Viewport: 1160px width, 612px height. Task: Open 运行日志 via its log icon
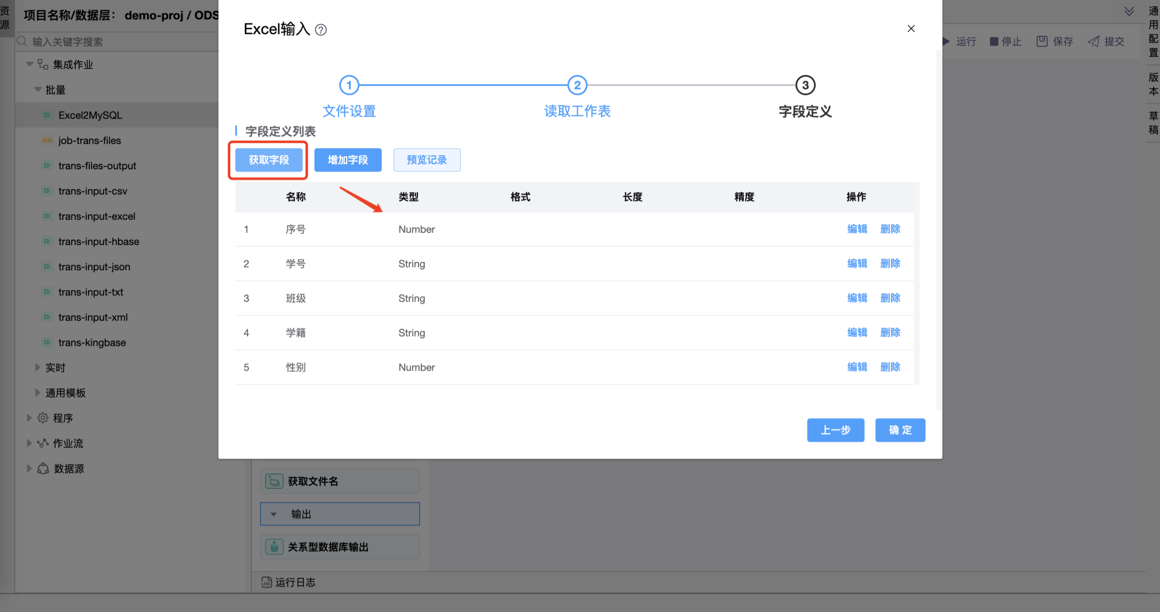click(x=267, y=582)
